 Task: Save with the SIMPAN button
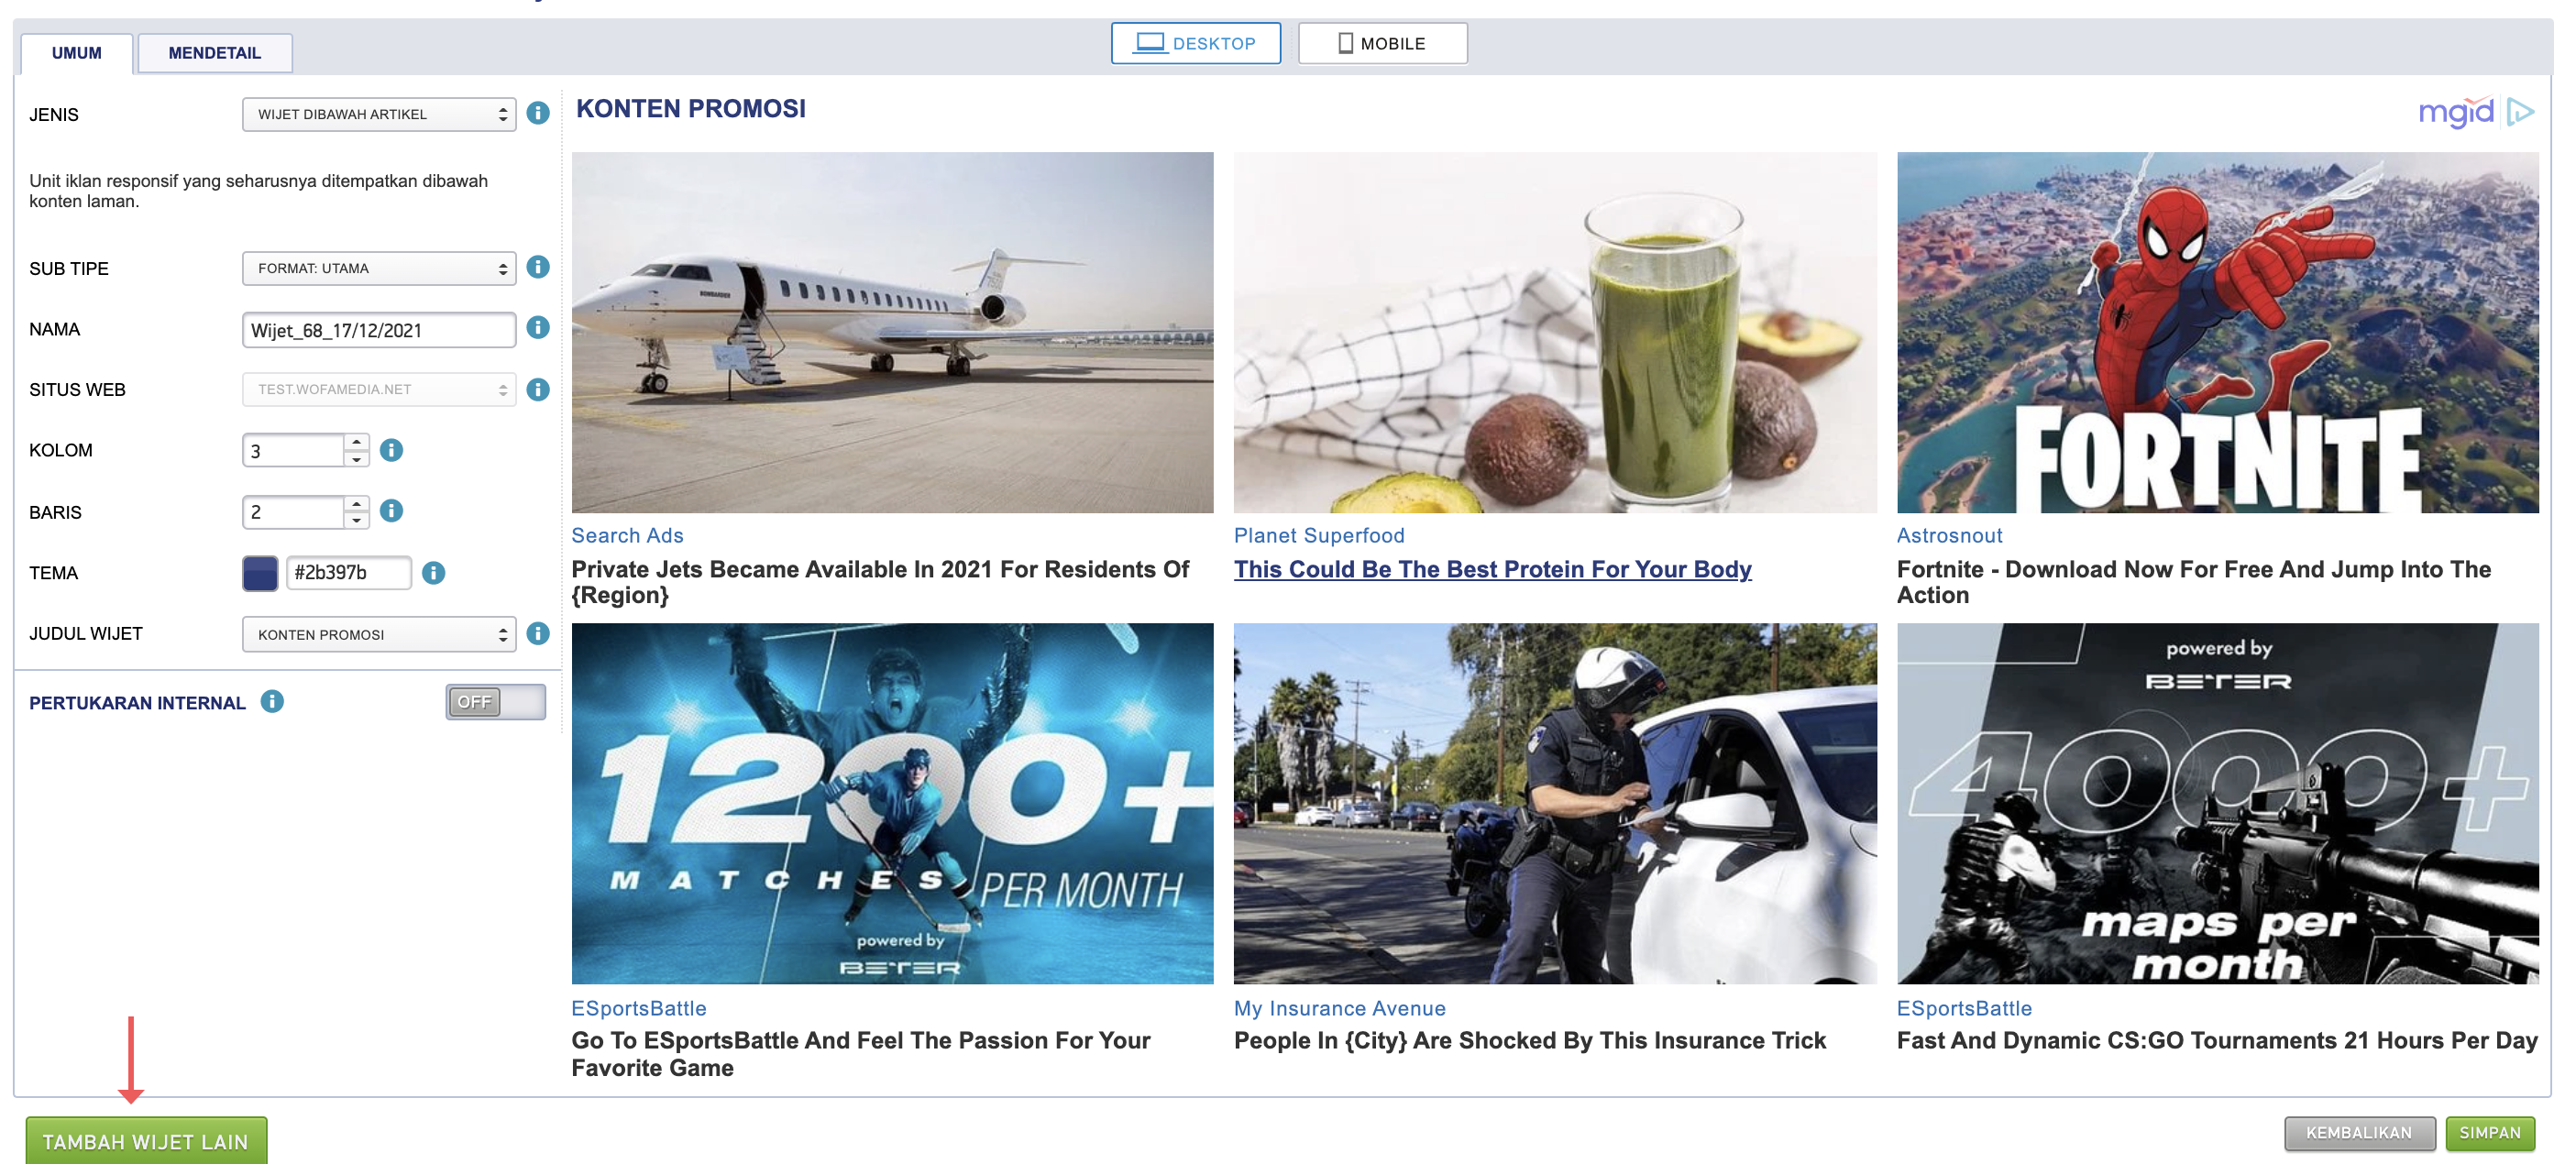pos(2490,1132)
